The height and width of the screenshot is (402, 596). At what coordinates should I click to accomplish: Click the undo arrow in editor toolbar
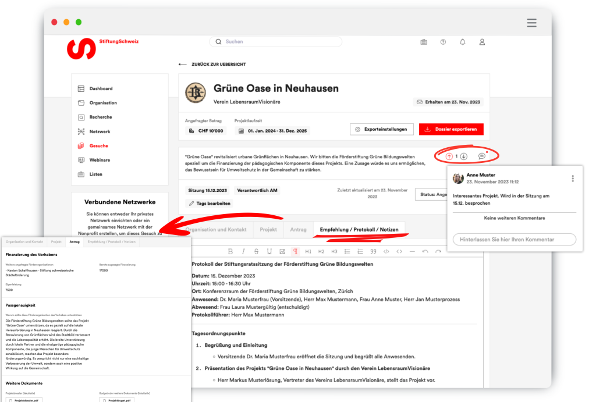coord(425,251)
